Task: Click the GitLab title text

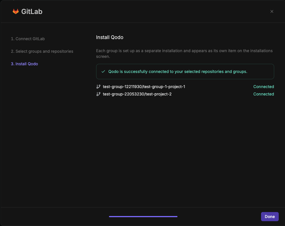Action: coord(32,11)
